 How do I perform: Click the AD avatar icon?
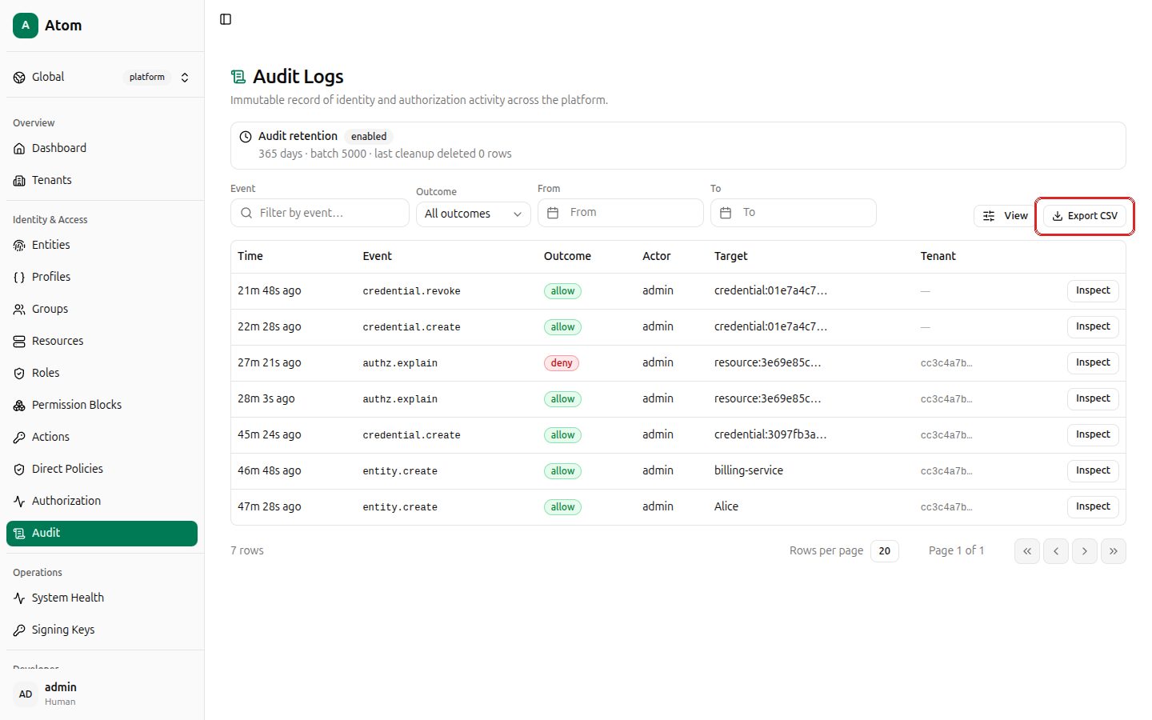coord(26,694)
